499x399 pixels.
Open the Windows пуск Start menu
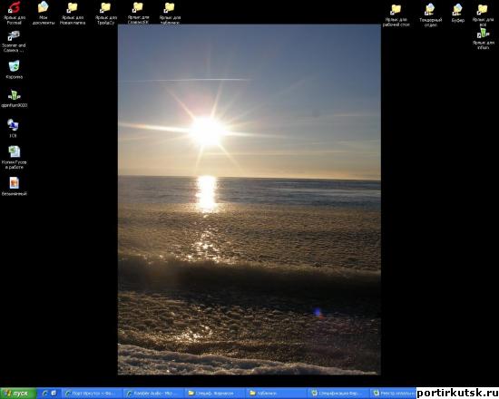(18, 394)
